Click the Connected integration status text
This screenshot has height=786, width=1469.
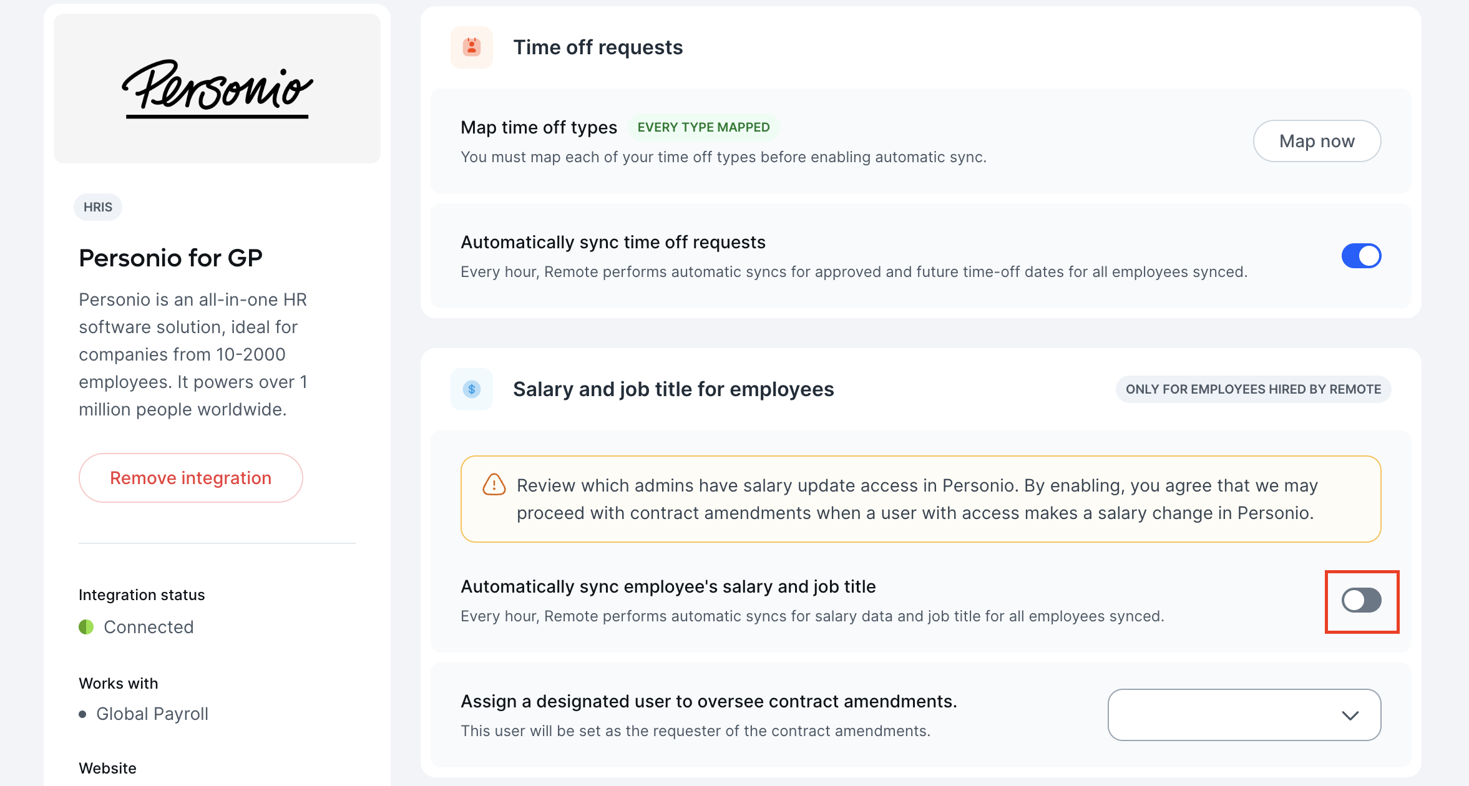click(149, 627)
